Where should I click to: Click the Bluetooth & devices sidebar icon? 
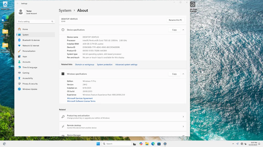[x=19, y=40]
